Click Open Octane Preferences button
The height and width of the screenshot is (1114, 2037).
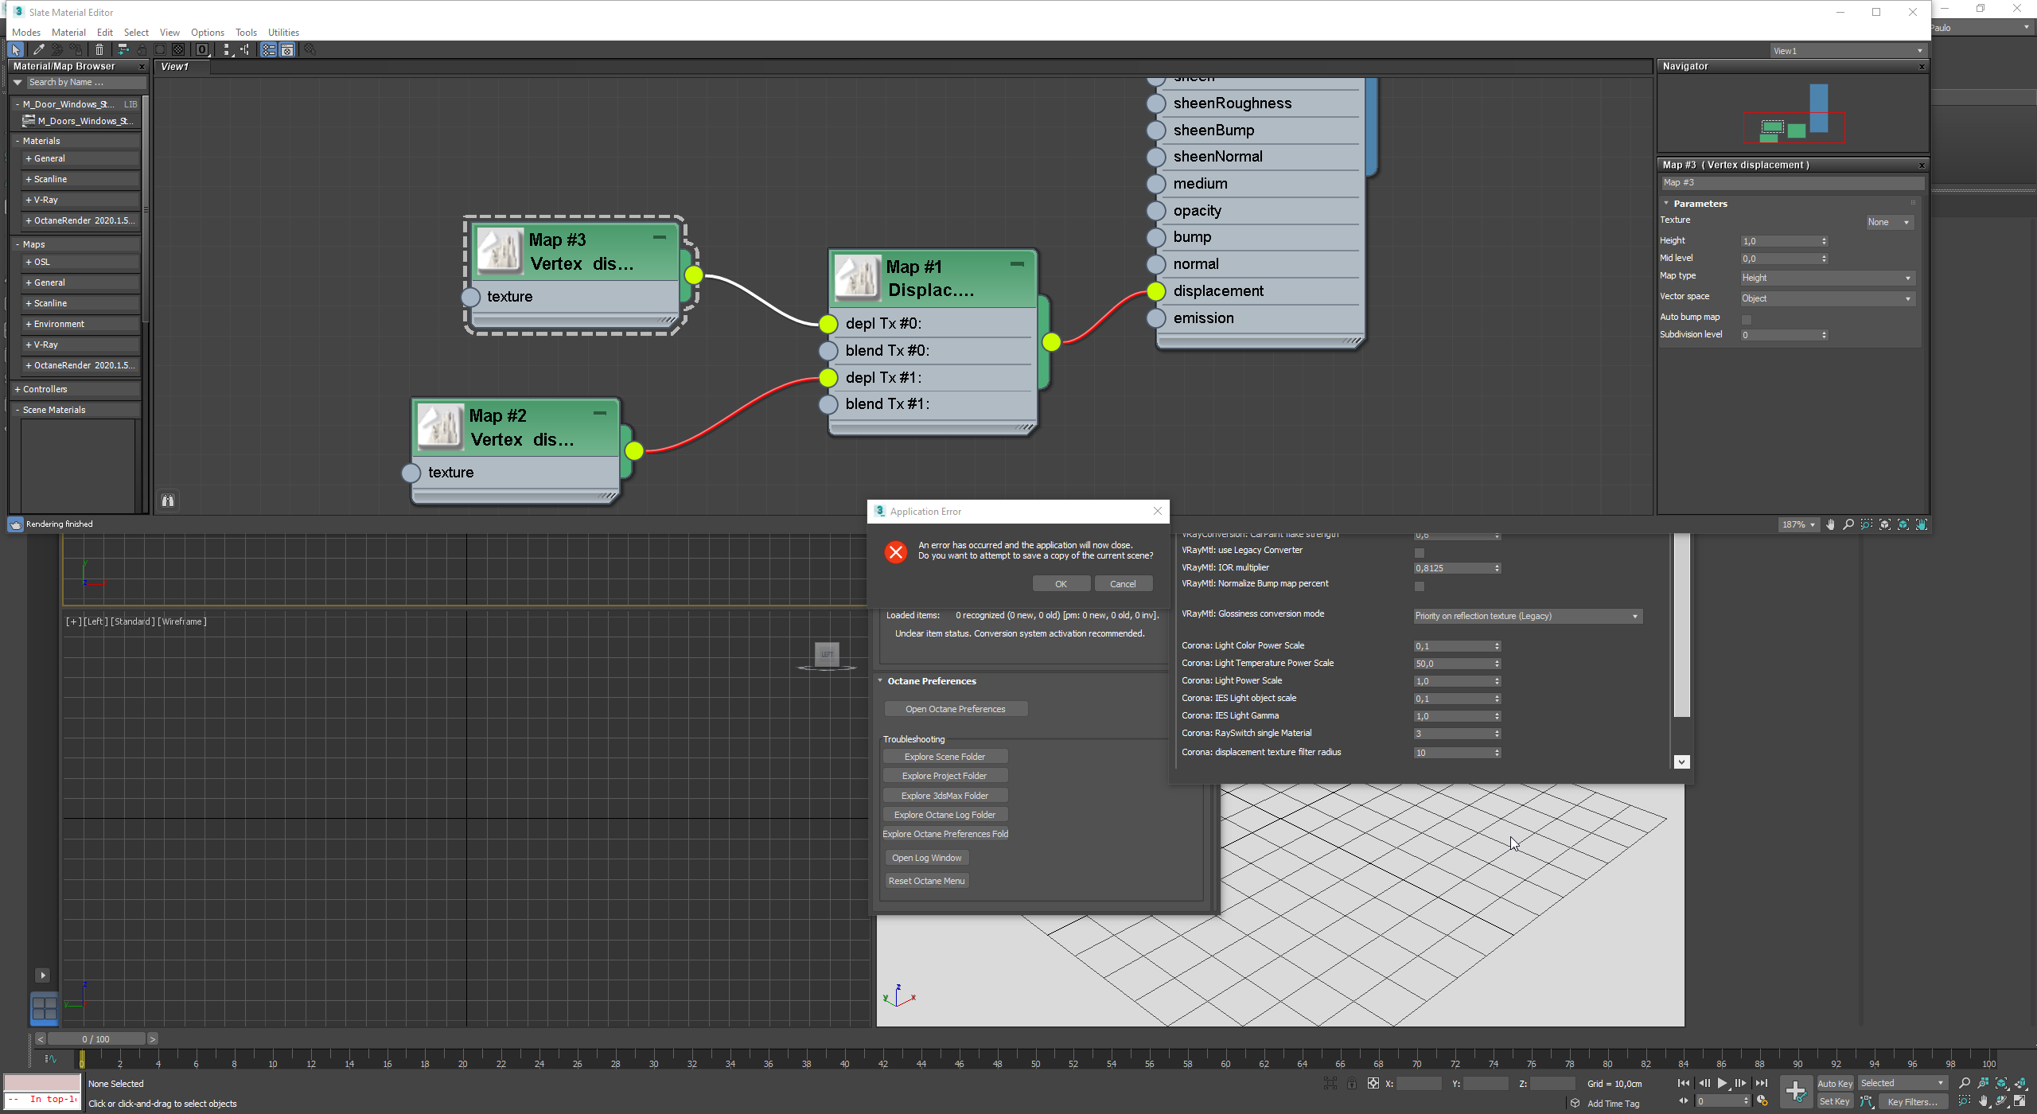click(x=955, y=709)
